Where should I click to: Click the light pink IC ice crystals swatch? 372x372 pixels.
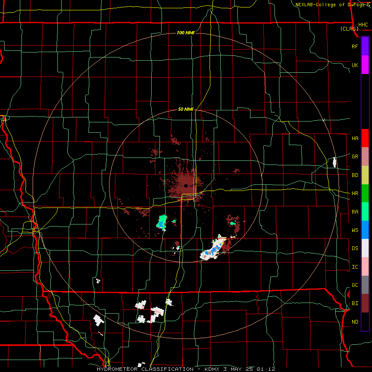[x=365, y=267]
